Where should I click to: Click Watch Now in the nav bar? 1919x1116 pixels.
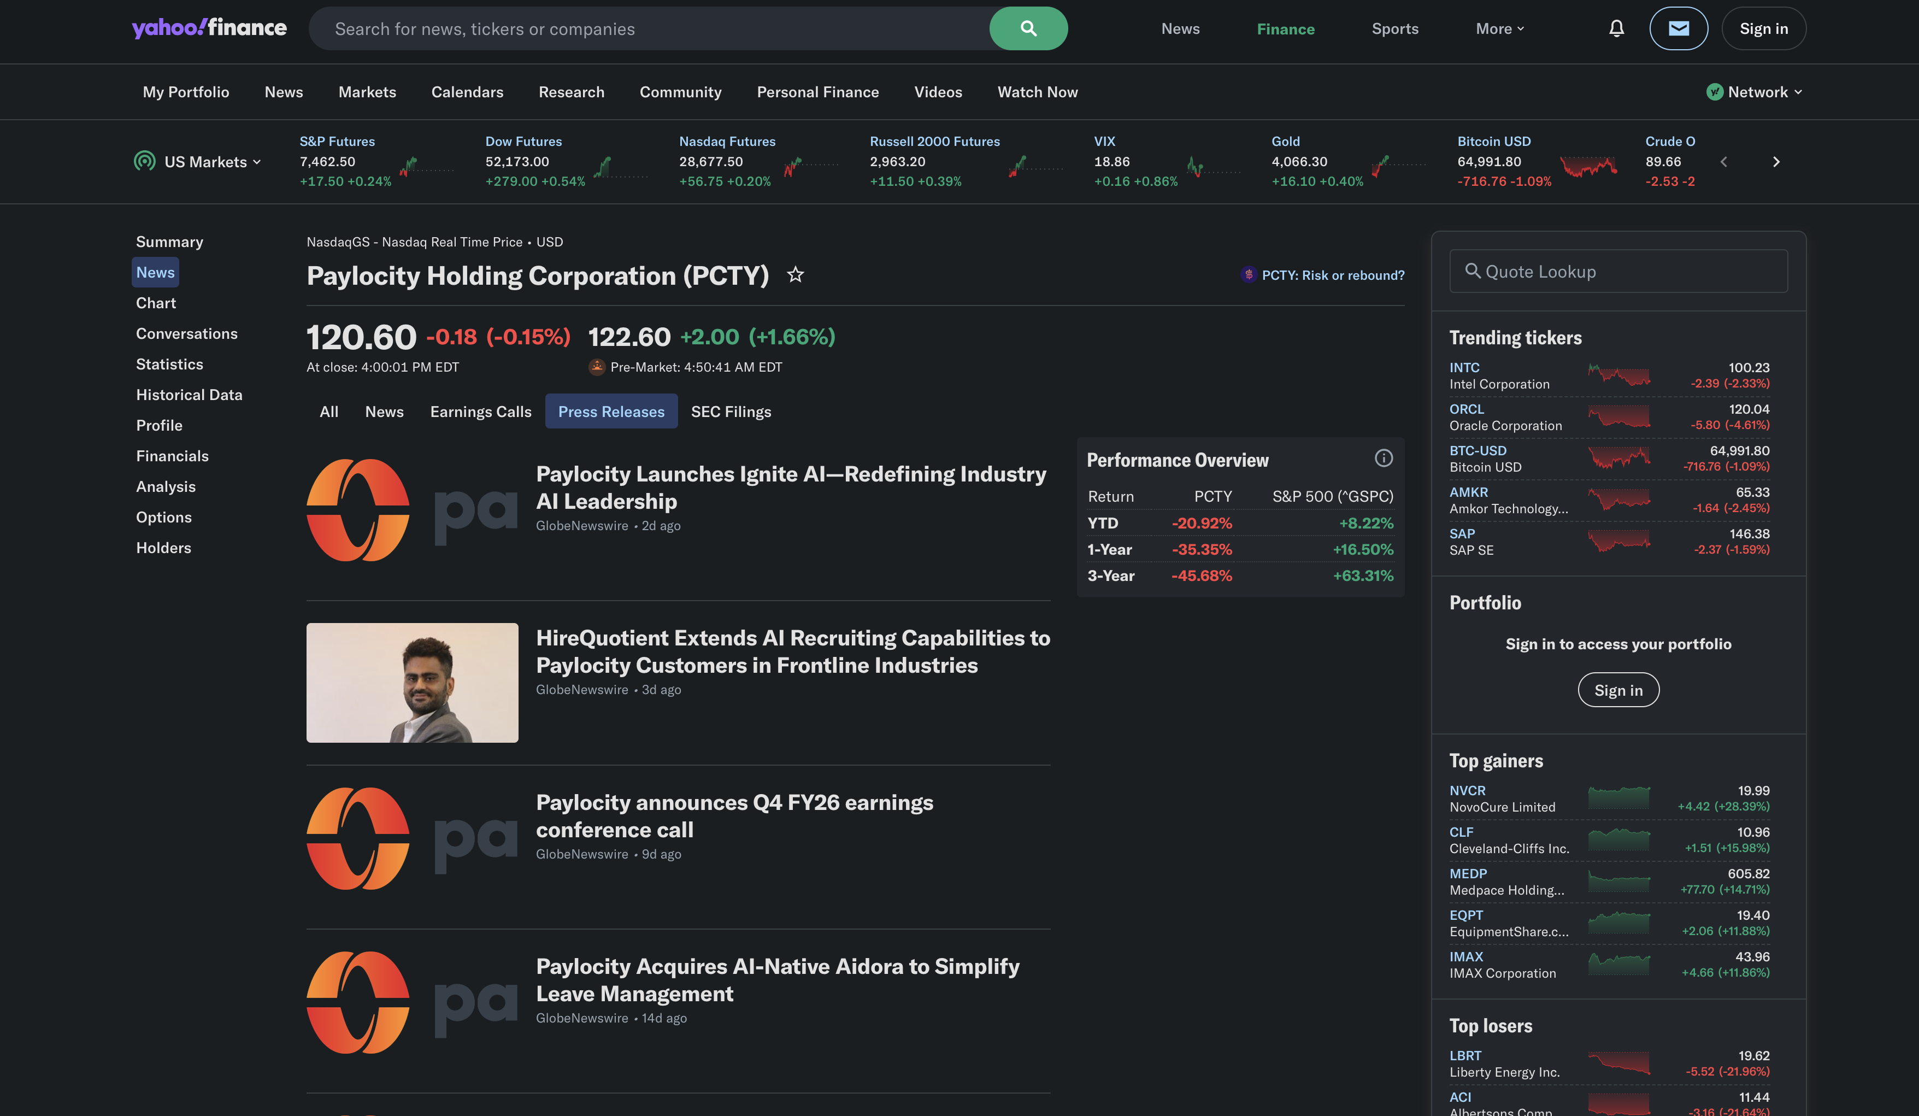click(1037, 91)
